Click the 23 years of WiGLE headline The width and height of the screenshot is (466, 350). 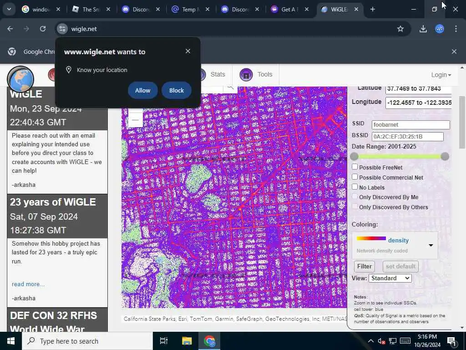[x=53, y=202]
